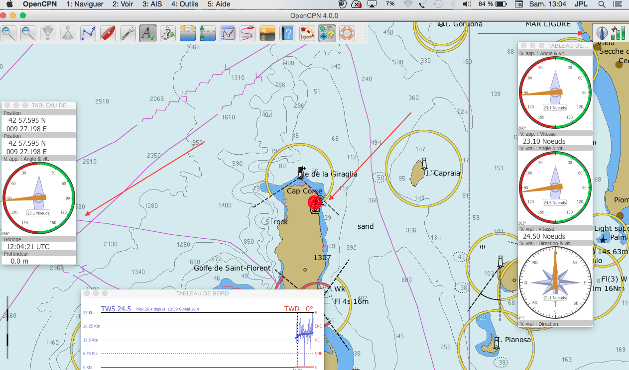Click the windsock plugin toolbar icon
The width and height of the screenshot is (629, 370).
click(x=307, y=33)
